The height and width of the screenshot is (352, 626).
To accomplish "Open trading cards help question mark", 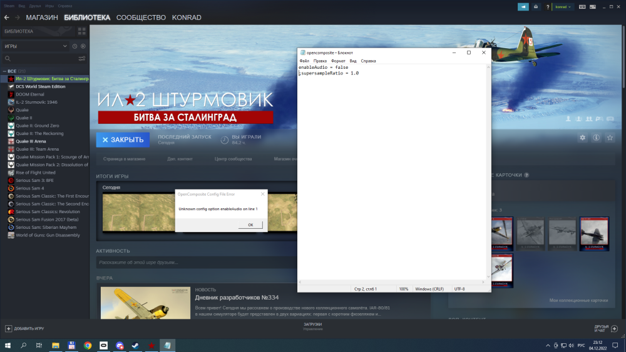I will 526,175.
